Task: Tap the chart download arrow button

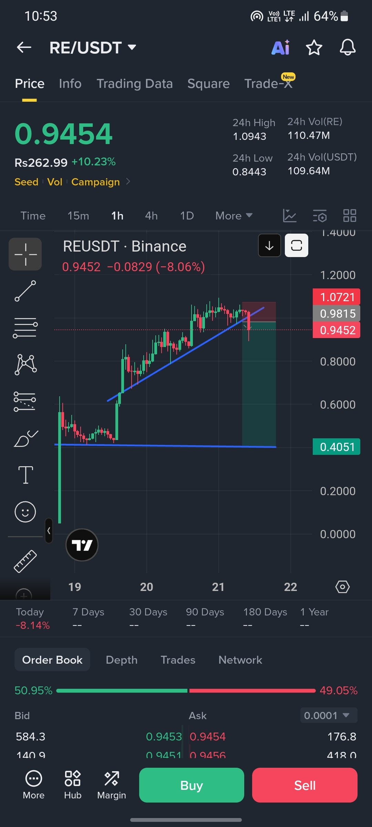Action: (269, 245)
